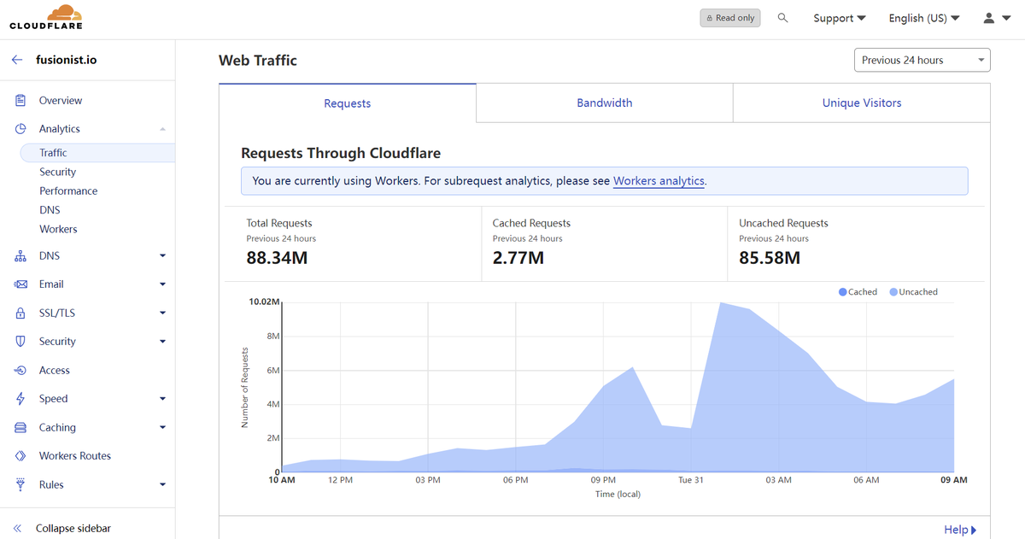Click the Speed lightning bolt icon

[20, 399]
